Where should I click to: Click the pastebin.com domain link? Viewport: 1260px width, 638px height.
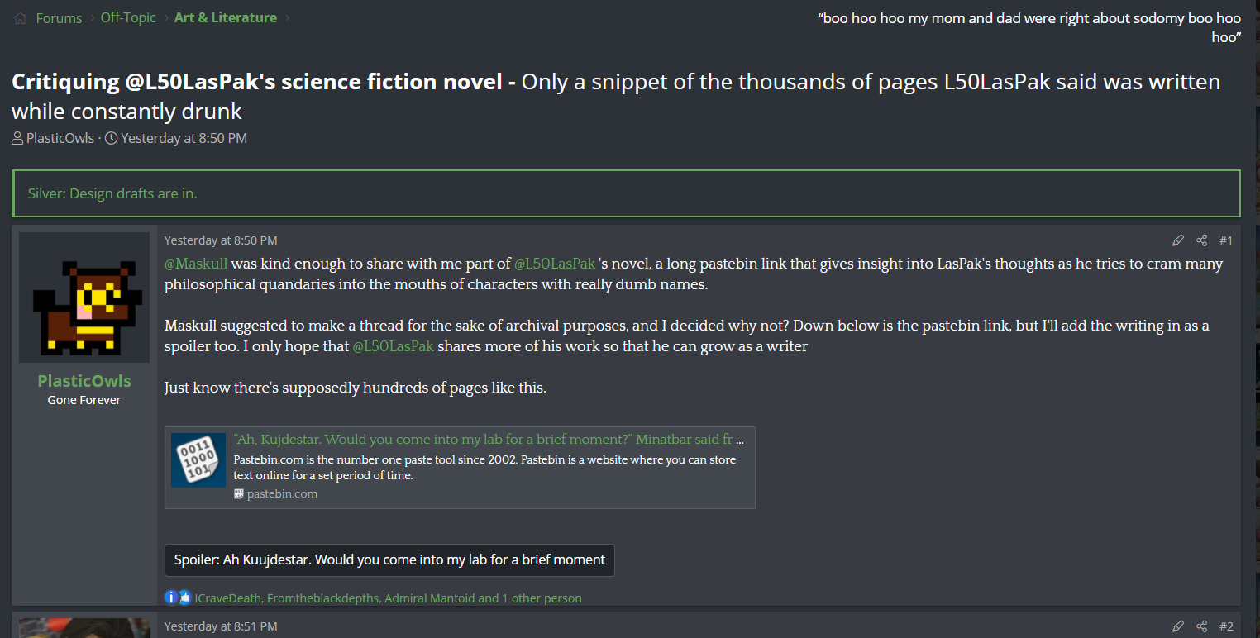click(282, 493)
